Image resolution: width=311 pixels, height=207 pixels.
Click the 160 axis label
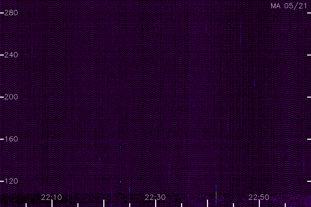[11, 139]
